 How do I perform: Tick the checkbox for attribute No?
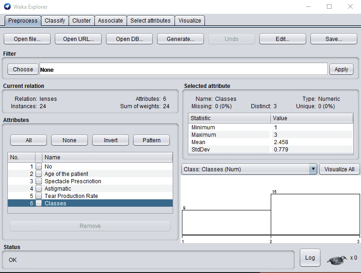point(39,166)
